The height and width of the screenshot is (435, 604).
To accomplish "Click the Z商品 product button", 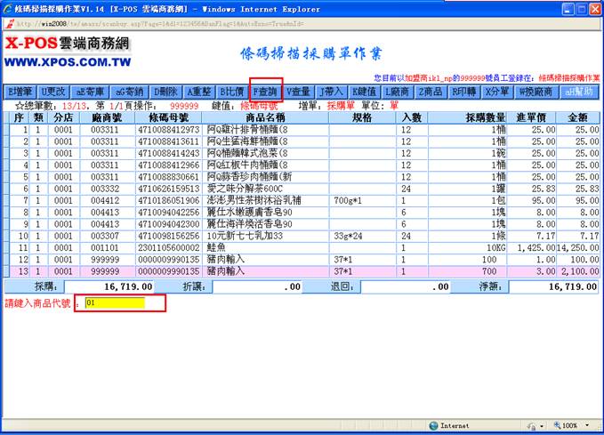I will 431,92.
